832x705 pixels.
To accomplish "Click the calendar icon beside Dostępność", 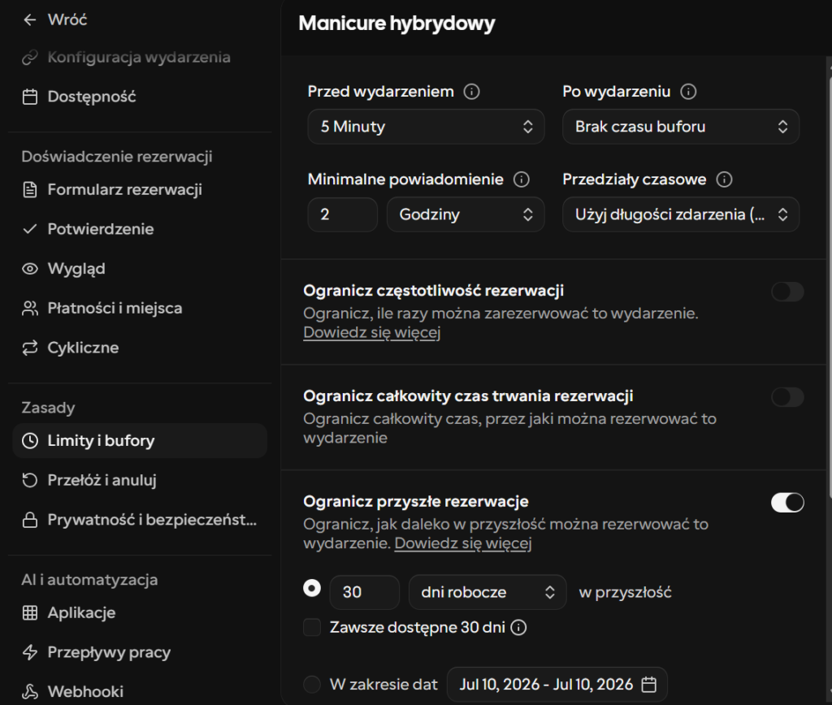I will point(30,97).
